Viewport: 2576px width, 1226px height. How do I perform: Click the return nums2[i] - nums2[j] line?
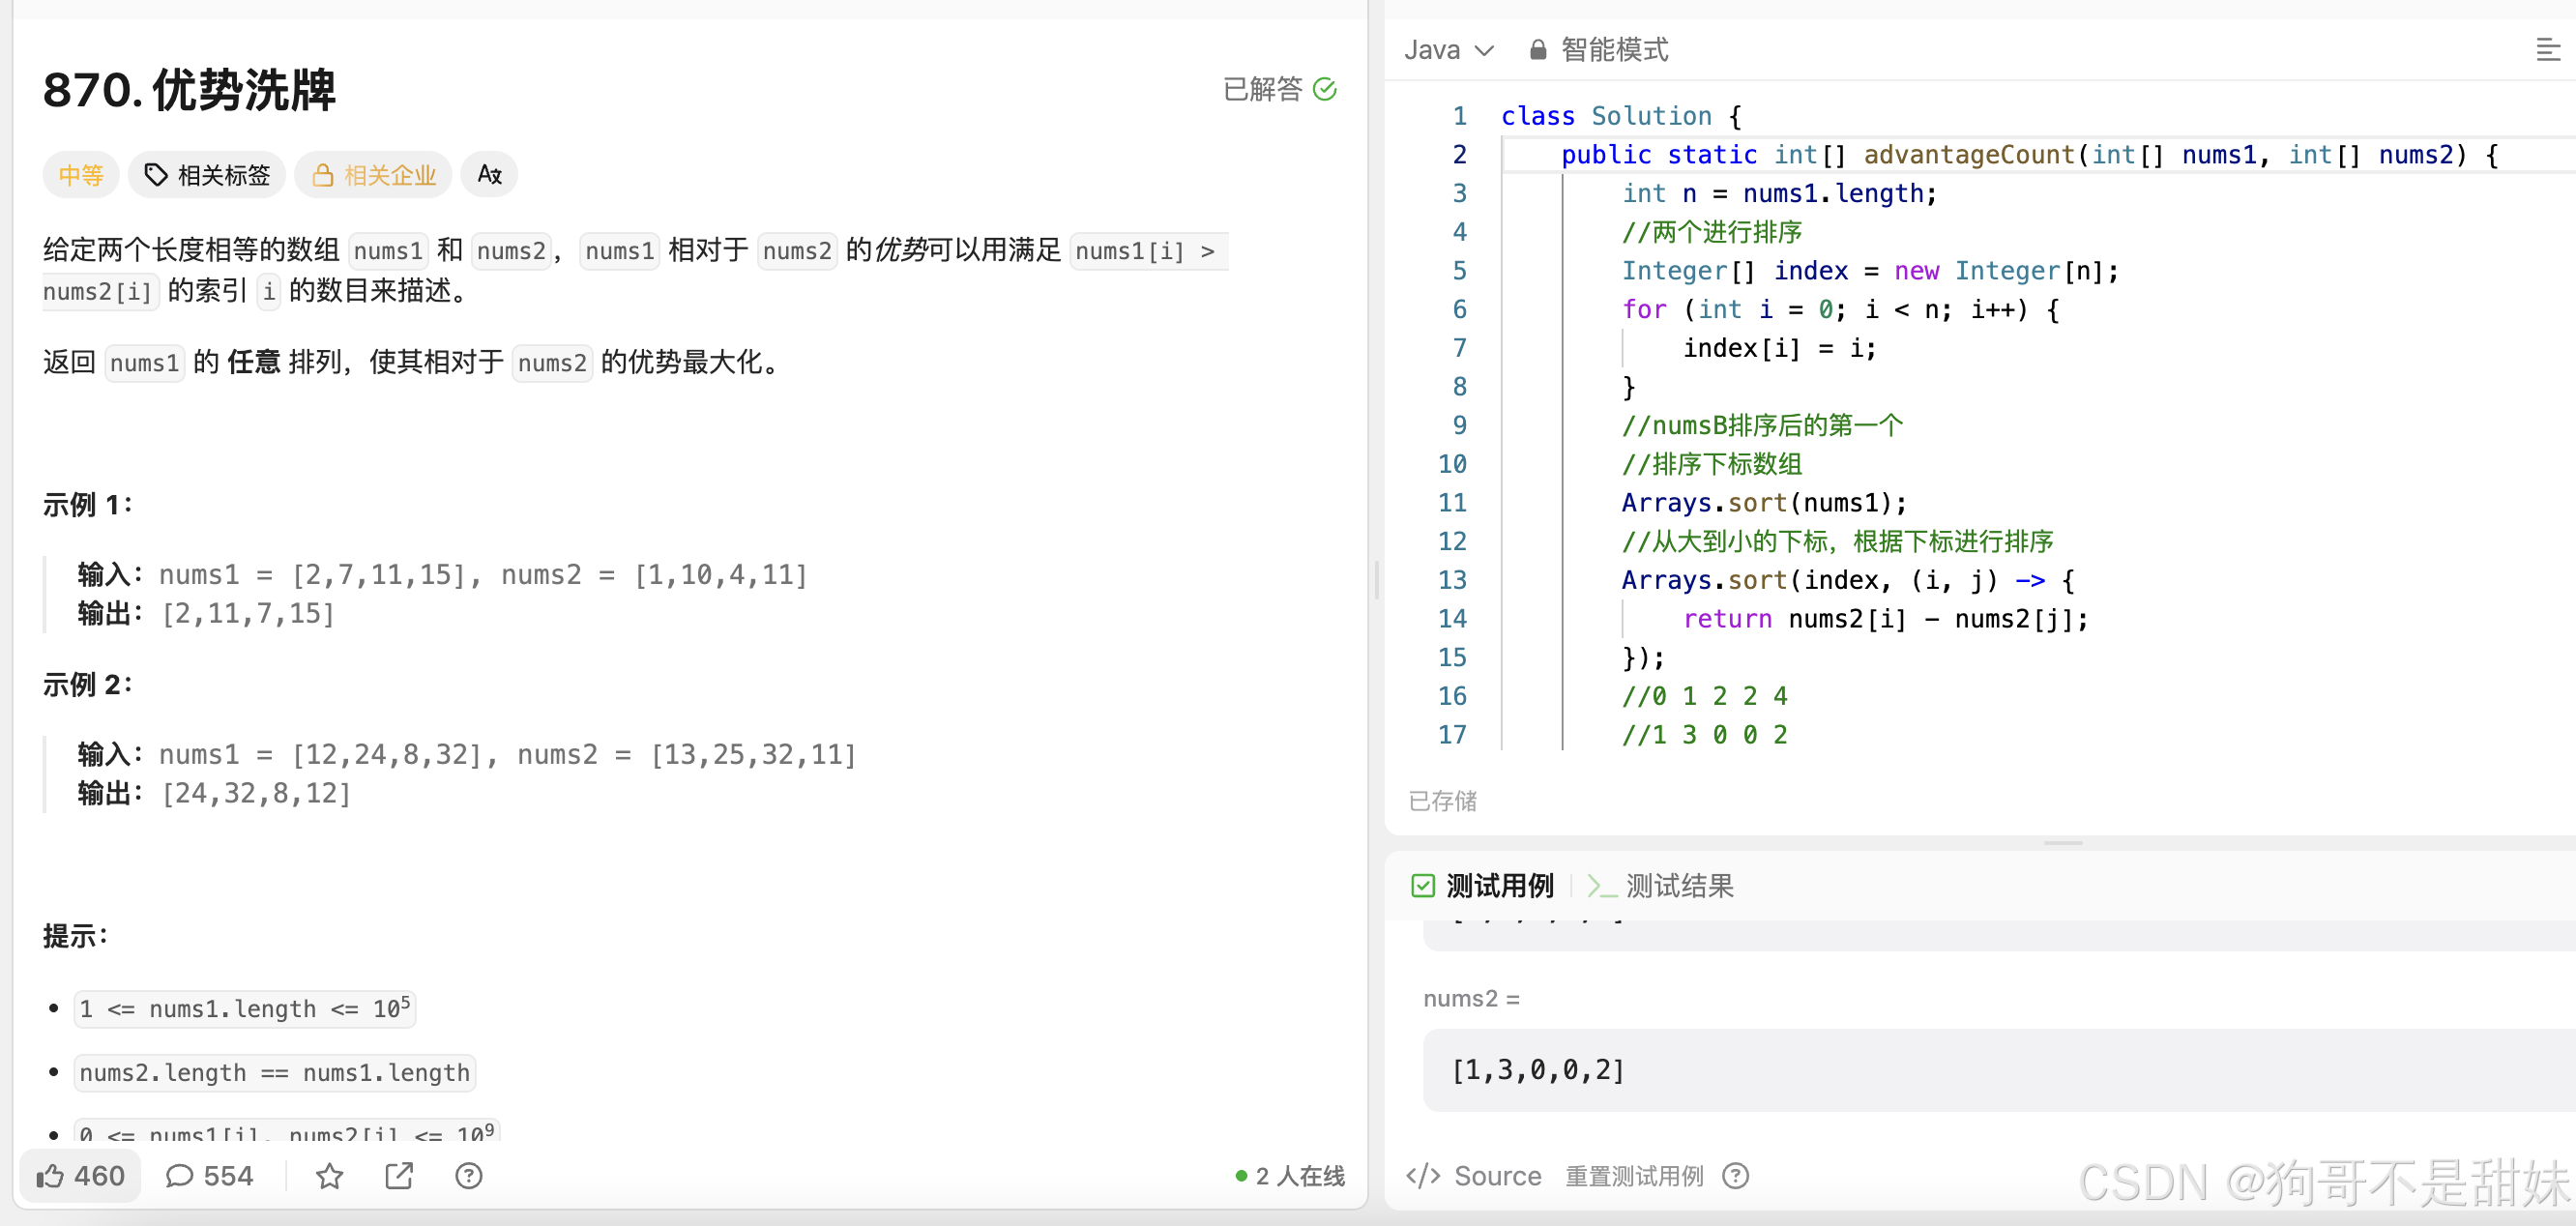[x=1886, y=619]
